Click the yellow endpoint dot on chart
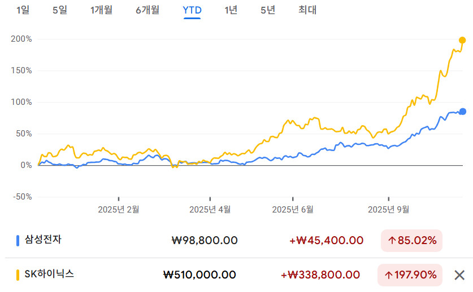This screenshot has width=473, height=292. pyautogui.click(x=462, y=40)
